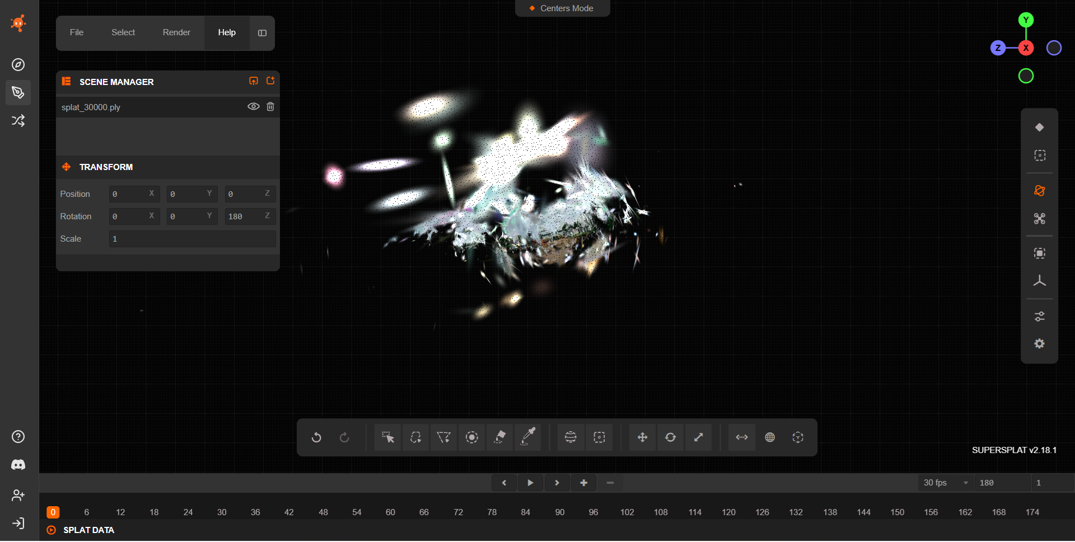Activate the Move (translate) tool
1075x542 pixels.
pos(642,437)
